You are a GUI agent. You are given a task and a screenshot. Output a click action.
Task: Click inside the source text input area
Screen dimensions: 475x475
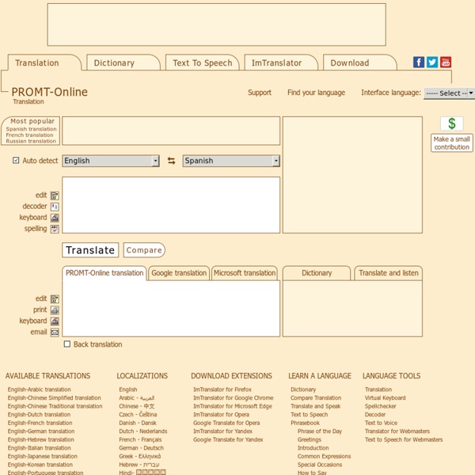tap(171, 204)
